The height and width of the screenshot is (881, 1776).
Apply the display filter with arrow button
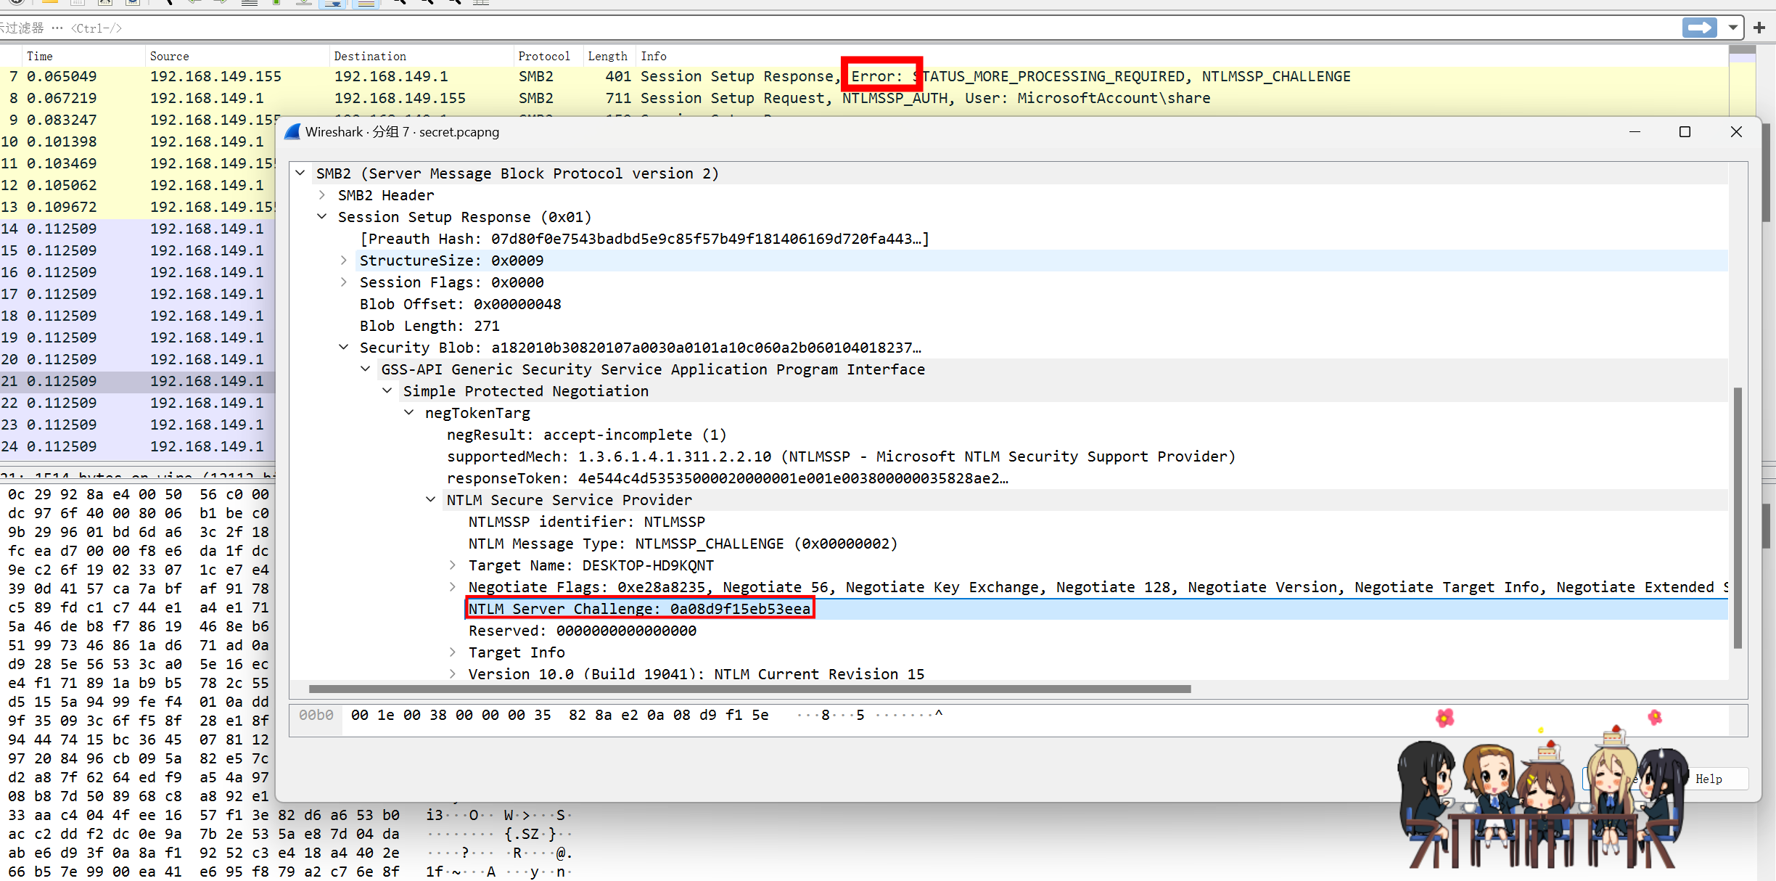coord(1700,28)
